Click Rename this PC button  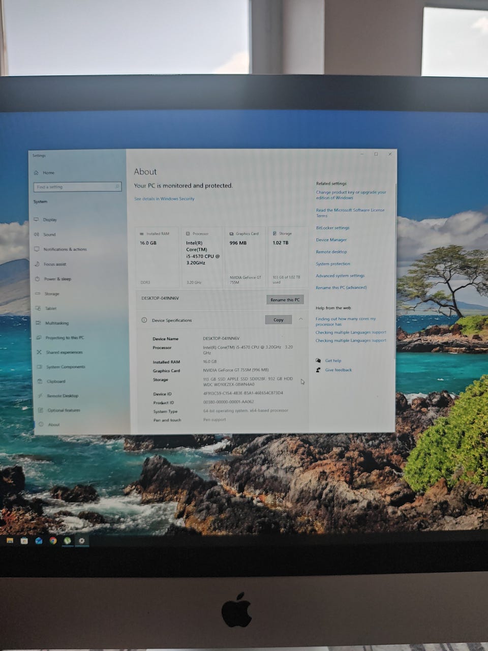coord(285,300)
